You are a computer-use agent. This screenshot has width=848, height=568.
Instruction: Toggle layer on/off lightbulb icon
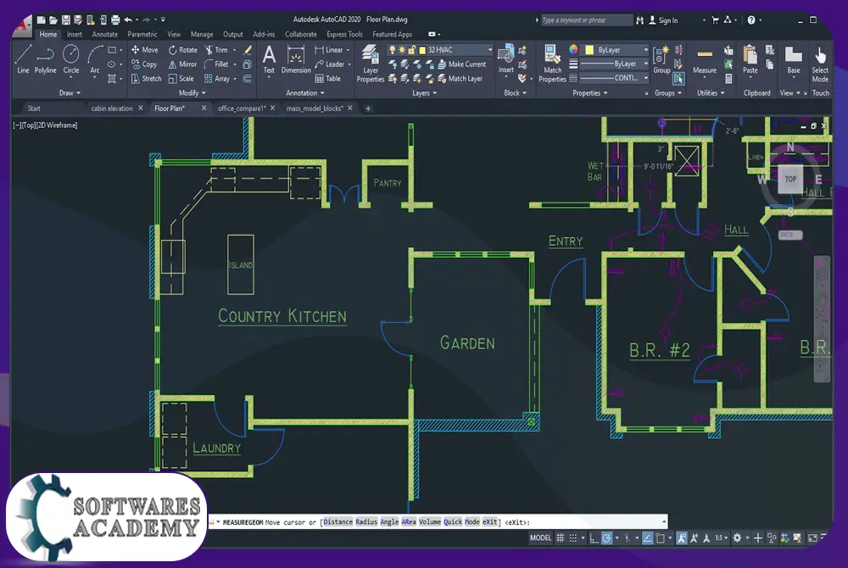coord(392,50)
